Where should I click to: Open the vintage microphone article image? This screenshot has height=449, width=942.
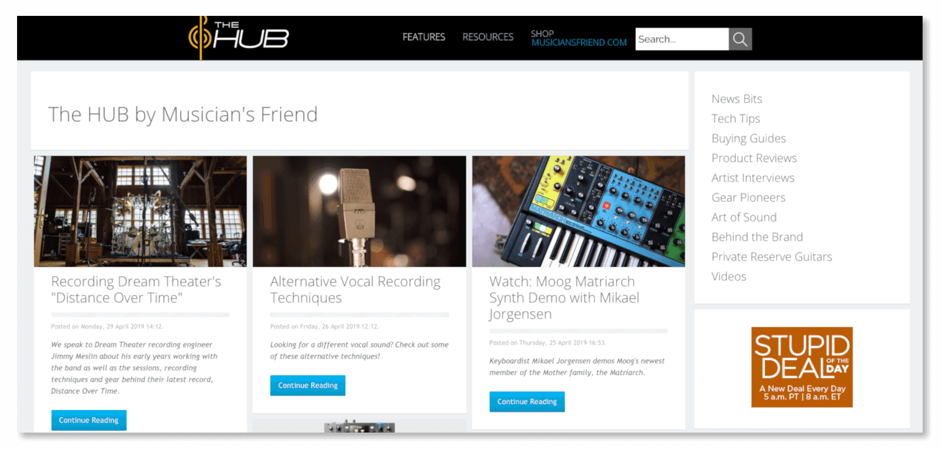pyautogui.click(x=359, y=212)
